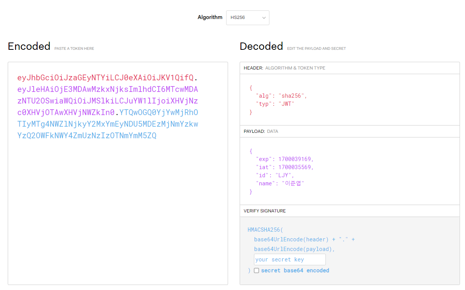Click the base64UrlEncode(header) line
465x290 pixels.
tap(304, 239)
